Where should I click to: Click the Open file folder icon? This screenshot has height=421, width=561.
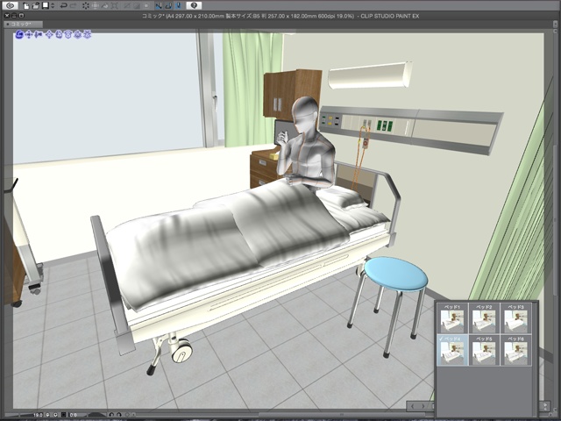tap(36, 6)
